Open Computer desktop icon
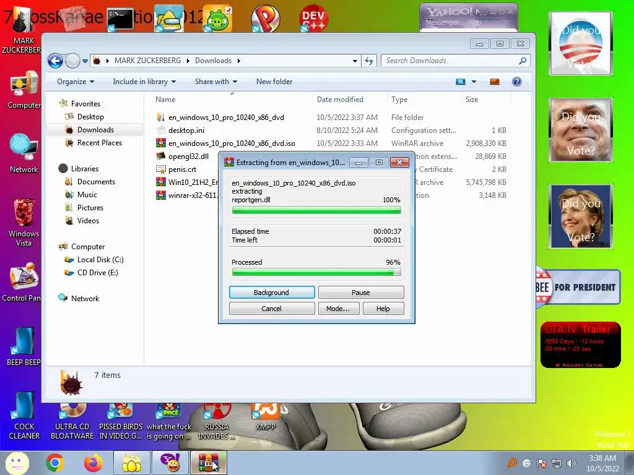This screenshot has width=634, height=475. (24, 90)
